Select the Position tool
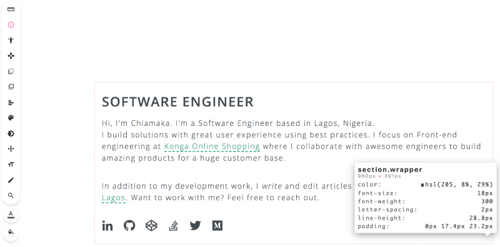This screenshot has height=247, width=500. click(11, 148)
